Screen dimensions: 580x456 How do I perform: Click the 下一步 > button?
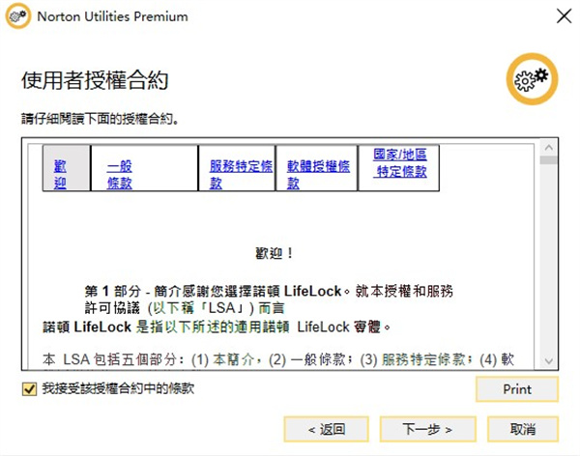[x=427, y=429]
